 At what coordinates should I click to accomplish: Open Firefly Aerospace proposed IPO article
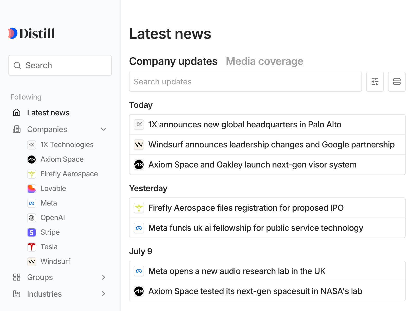point(267,208)
